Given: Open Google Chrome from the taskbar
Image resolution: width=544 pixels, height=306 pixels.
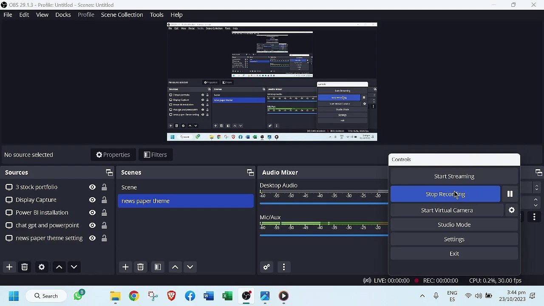Looking at the screenshot, I should pyautogui.click(x=134, y=296).
